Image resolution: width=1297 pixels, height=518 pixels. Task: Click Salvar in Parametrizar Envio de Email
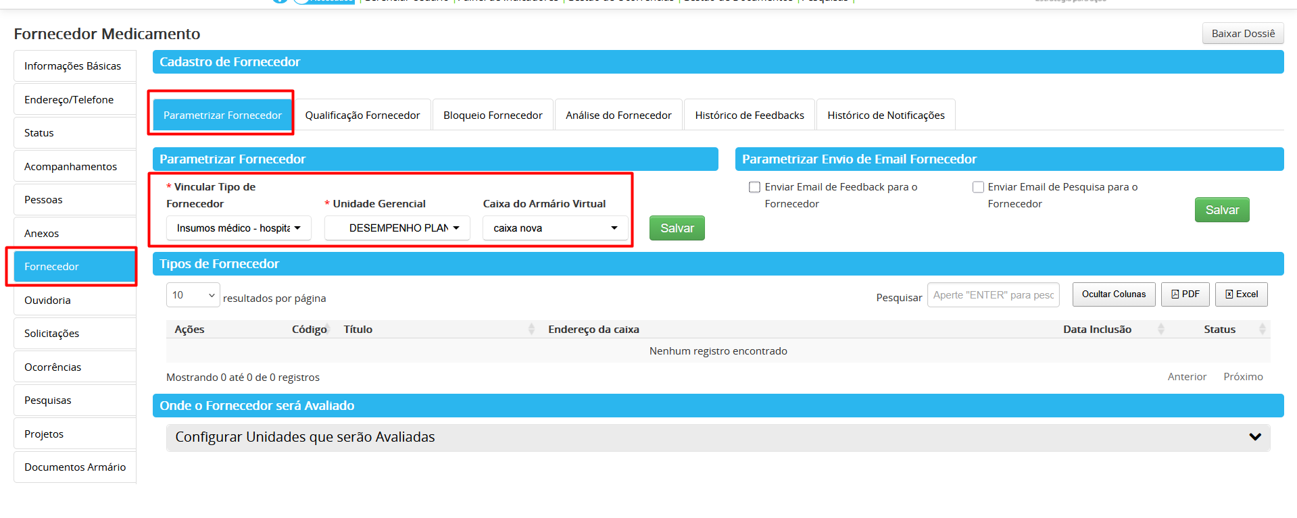click(x=1221, y=210)
